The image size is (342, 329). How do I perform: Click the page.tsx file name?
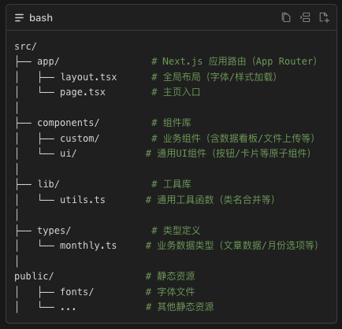pos(83,92)
